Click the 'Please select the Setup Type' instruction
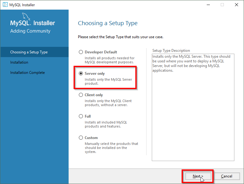Screen dimensions: 244x184 tap(120, 37)
